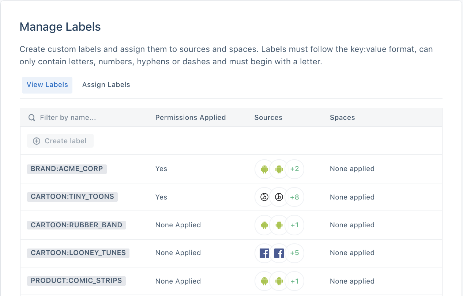Show +5 additional sources for CARTOON:LOONEY_TUNES
Viewport: 463px width, 296px height.
tap(294, 253)
